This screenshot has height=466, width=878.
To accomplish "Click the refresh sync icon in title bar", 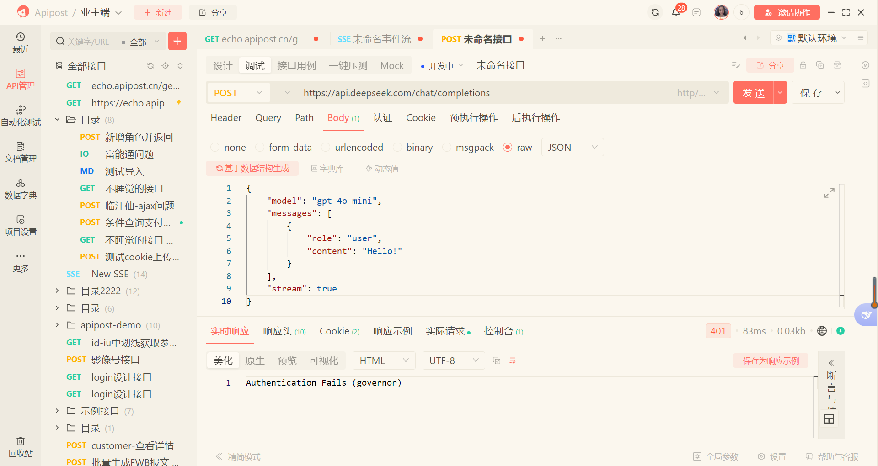I will click(655, 12).
